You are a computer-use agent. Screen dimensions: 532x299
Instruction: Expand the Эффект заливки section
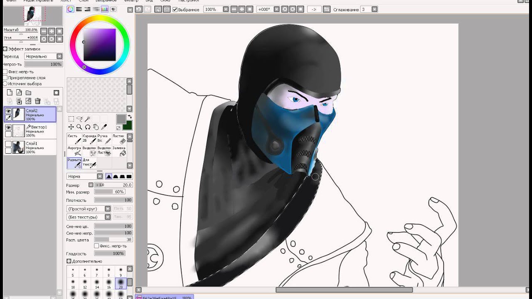pos(5,49)
